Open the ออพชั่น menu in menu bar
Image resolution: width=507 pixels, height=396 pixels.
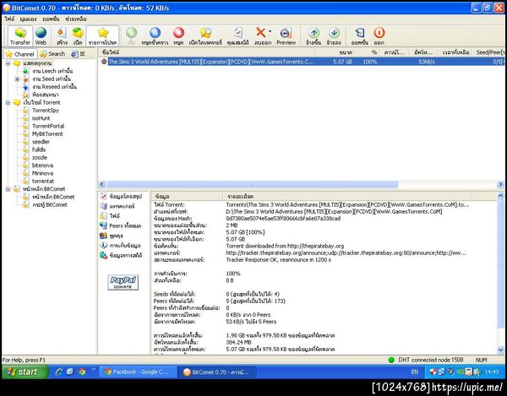click(x=51, y=19)
